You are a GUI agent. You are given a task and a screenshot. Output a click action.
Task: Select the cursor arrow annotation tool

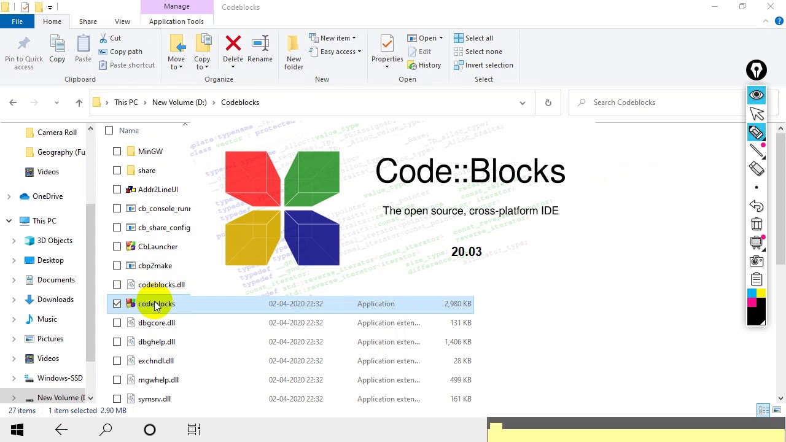point(757,114)
